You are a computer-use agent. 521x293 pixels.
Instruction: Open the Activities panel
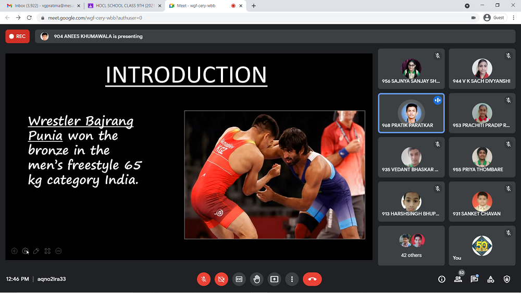tap(490, 279)
